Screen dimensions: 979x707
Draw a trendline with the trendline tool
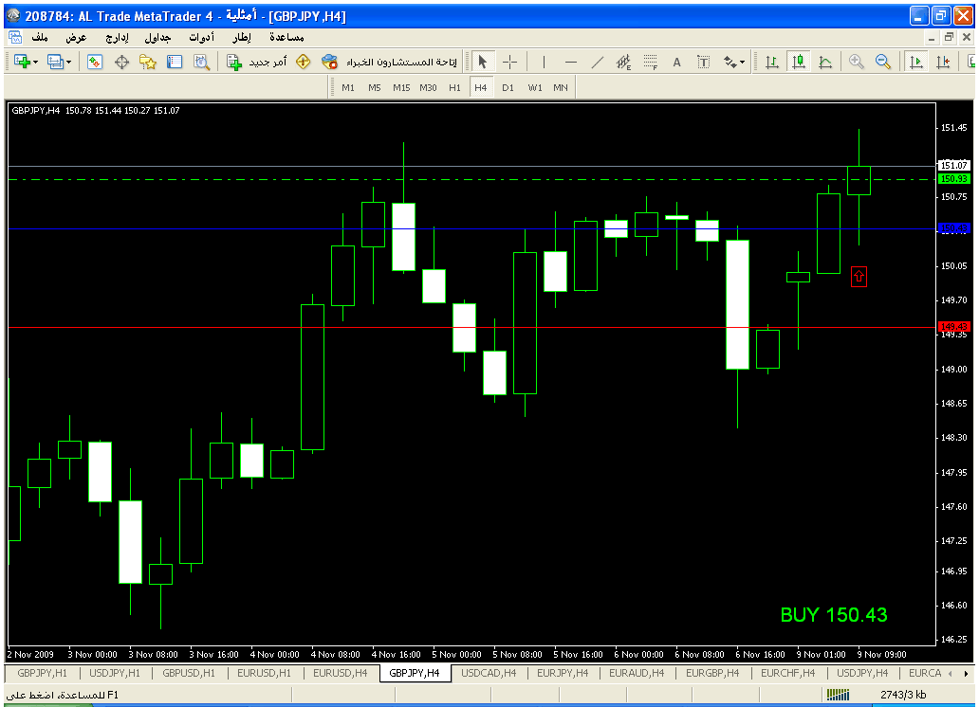(x=597, y=62)
